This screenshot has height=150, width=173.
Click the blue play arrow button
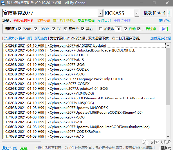click(x=164, y=29)
